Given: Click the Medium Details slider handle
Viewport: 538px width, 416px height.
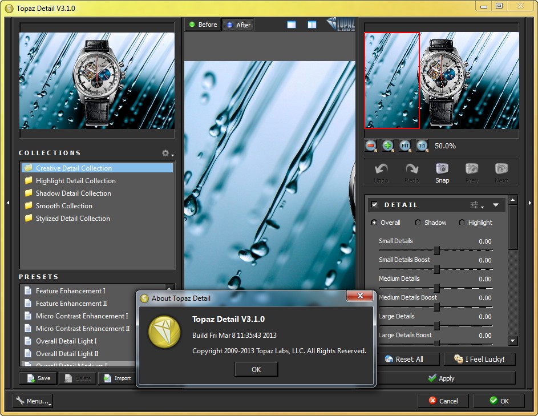Looking at the screenshot, I should coord(437,288).
